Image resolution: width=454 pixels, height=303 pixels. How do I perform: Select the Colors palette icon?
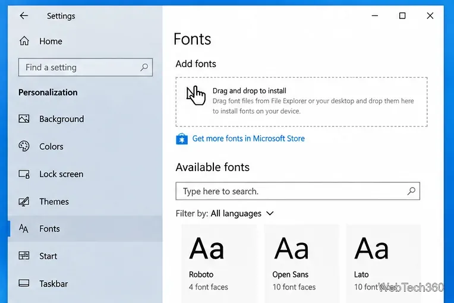(x=24, y=146)
